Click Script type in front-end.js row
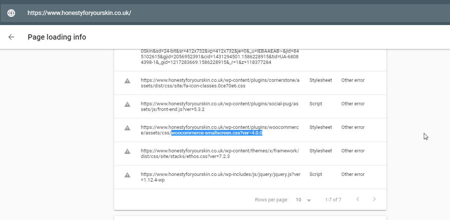The image size is (450, 220). click(x=316, y=104)
